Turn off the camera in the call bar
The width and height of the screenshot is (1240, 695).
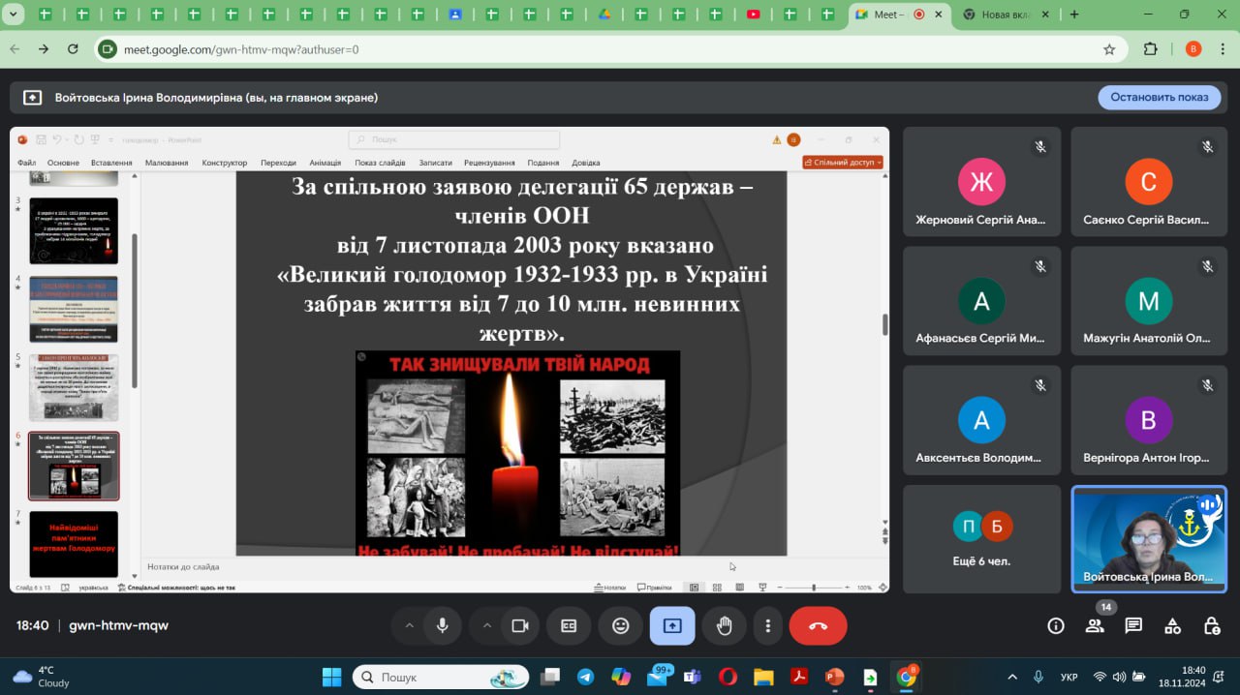[x=519, y=625]
